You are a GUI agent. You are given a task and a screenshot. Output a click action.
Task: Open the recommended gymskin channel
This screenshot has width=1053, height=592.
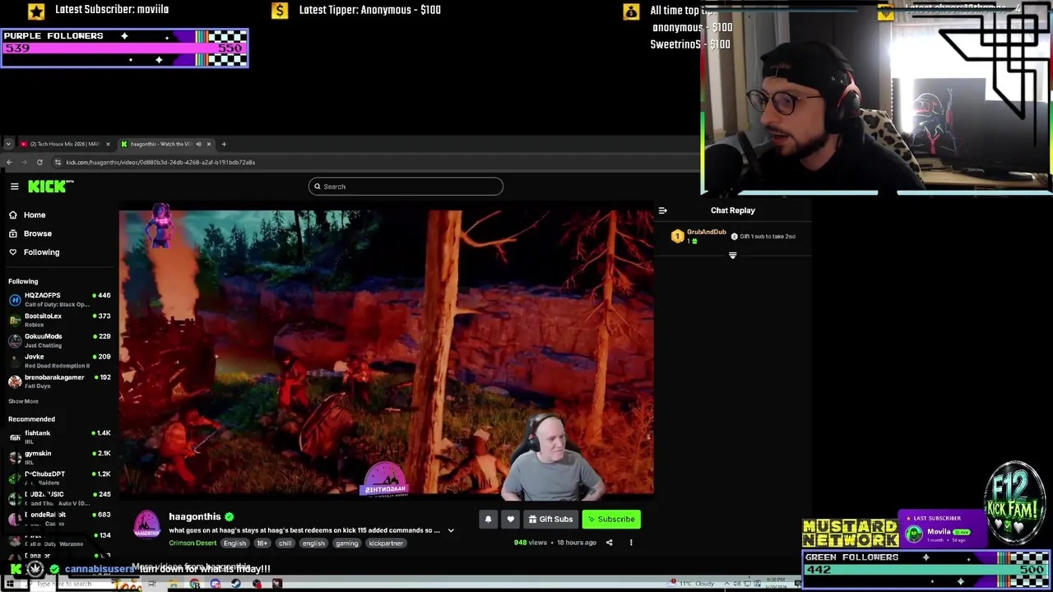click(59, 457)
